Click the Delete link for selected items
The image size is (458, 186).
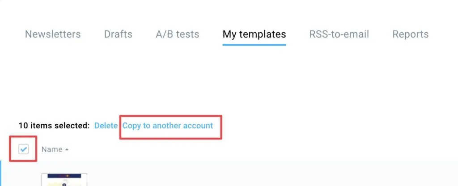106,126
